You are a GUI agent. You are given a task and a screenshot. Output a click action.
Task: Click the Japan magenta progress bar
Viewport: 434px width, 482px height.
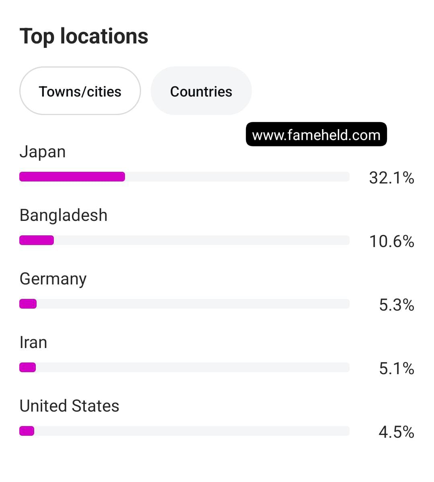[x=72, y=177]
